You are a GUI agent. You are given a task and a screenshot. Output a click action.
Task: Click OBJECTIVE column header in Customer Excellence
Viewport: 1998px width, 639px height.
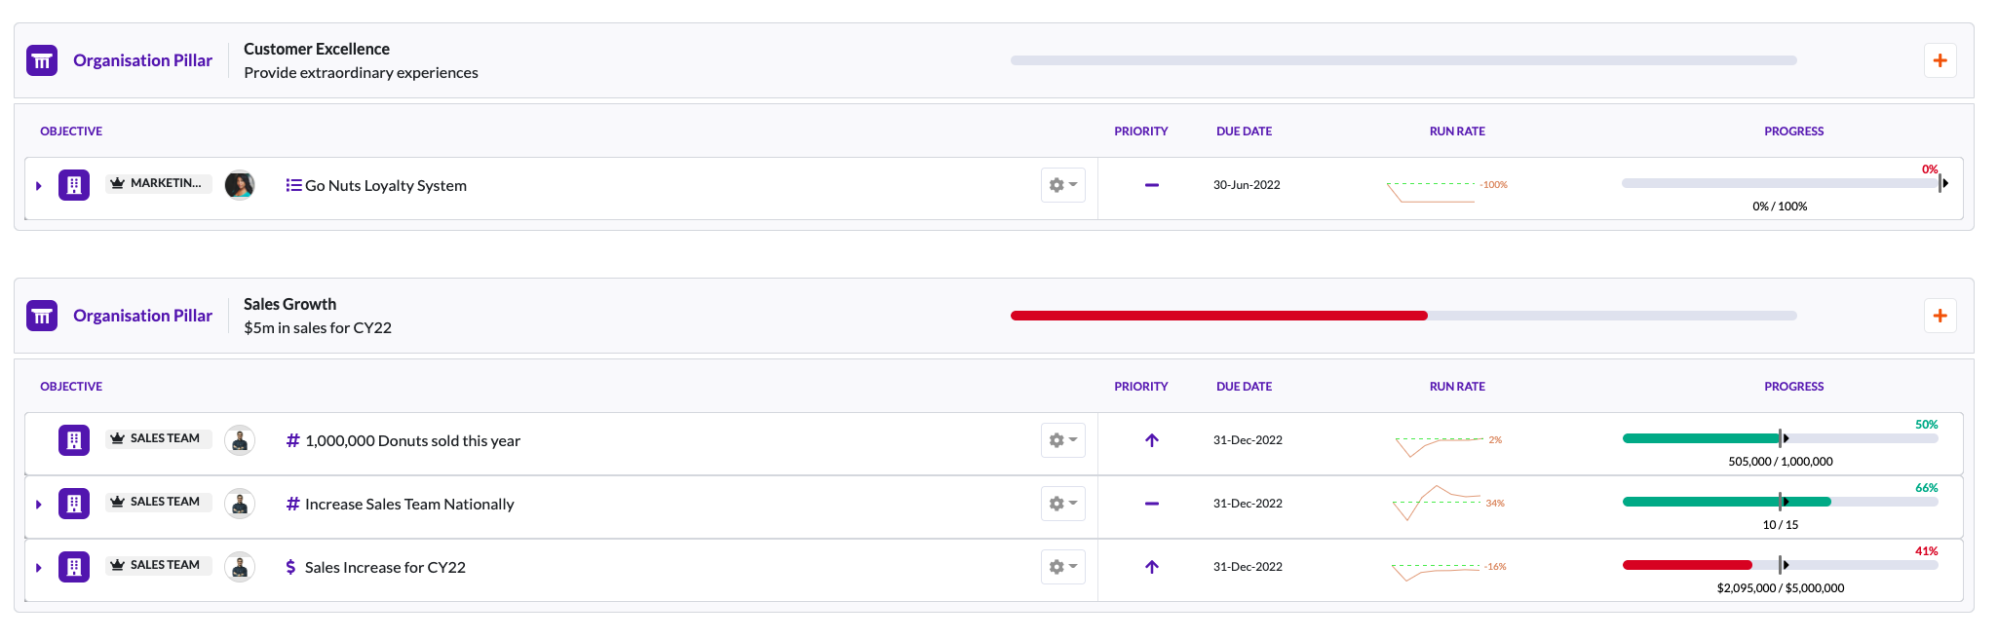click(x=71, y=132)
